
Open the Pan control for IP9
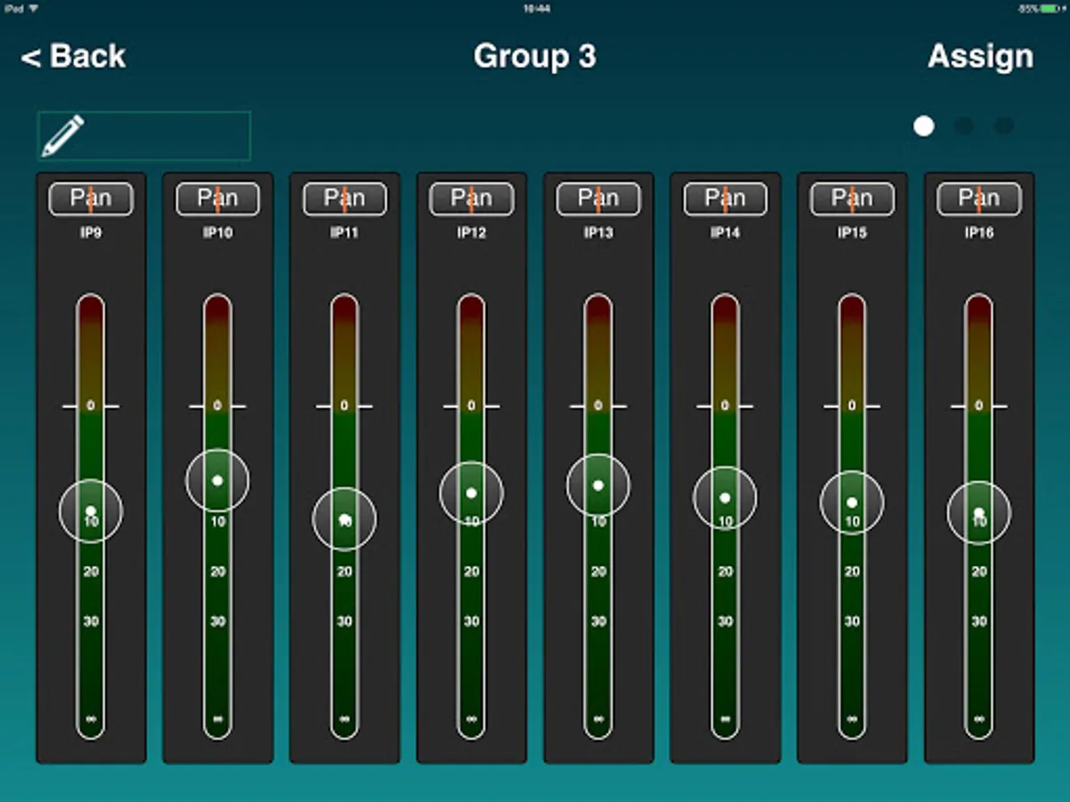coord(91,199)
